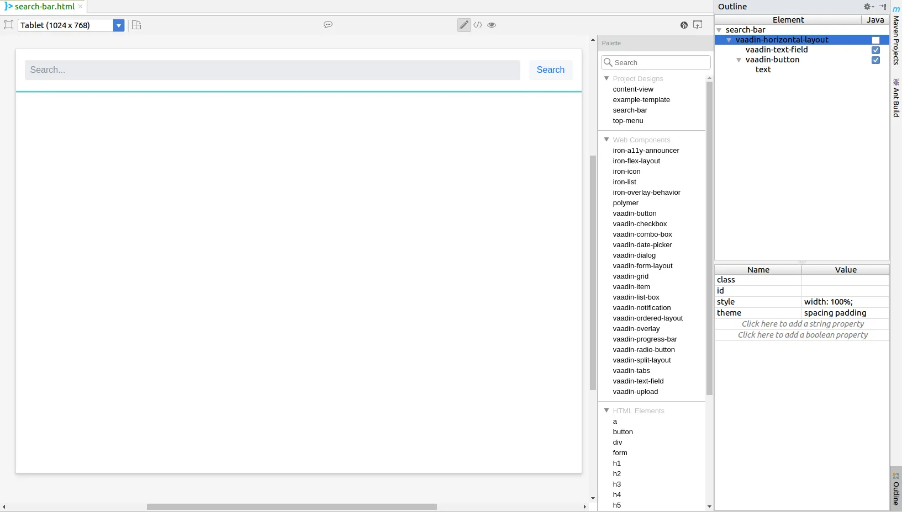Open the Maven Projects sidebar tab

[896, 36]
